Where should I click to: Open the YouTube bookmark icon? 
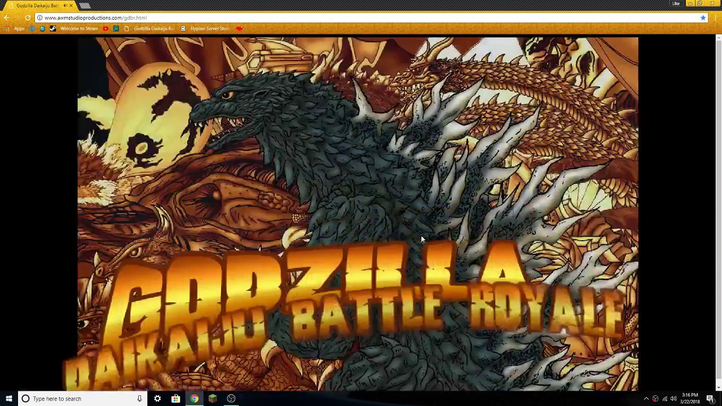105,28
